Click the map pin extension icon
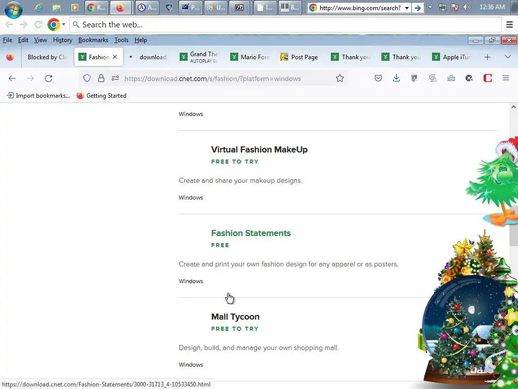518x389 pixels. click(451, 78)
